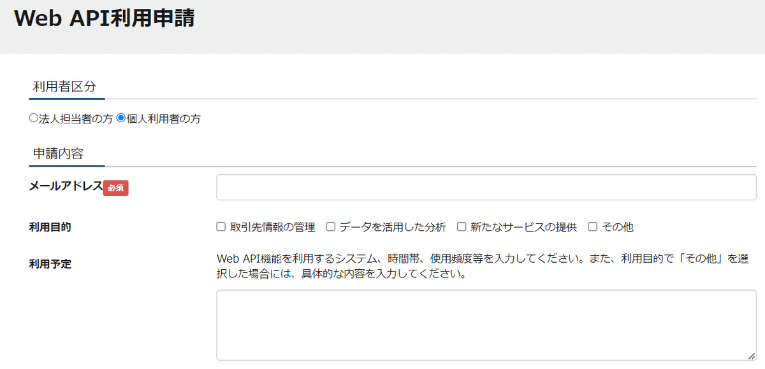Click the 取引先情報の管理 label text
765x369 pixels.
pyautogui.click(x=273, y=226)
